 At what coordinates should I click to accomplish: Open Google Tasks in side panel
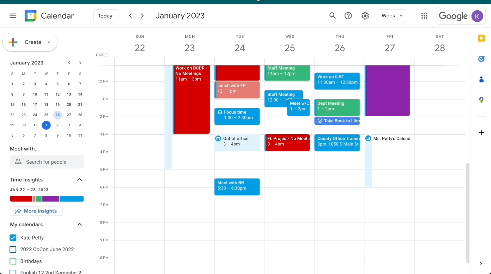(481, 59)
